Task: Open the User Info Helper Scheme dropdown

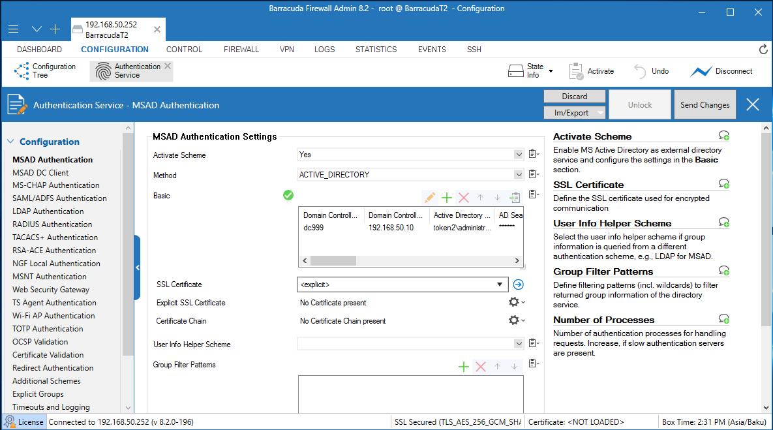Action: (x=519, y=344)
